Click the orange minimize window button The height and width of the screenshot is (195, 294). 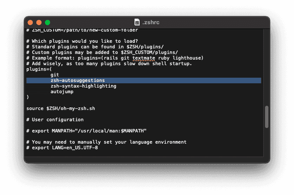coord(39,22)
